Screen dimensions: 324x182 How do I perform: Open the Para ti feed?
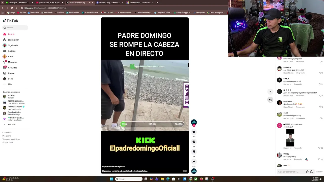click(9, 34)
